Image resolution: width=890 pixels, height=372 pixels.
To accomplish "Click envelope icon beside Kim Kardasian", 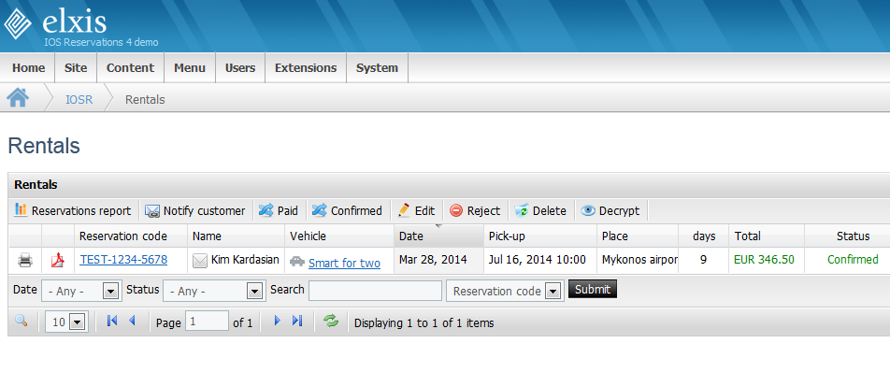I will click(200, 260).
